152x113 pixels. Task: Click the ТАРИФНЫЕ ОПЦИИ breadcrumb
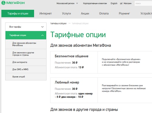(x=80, y=24)
